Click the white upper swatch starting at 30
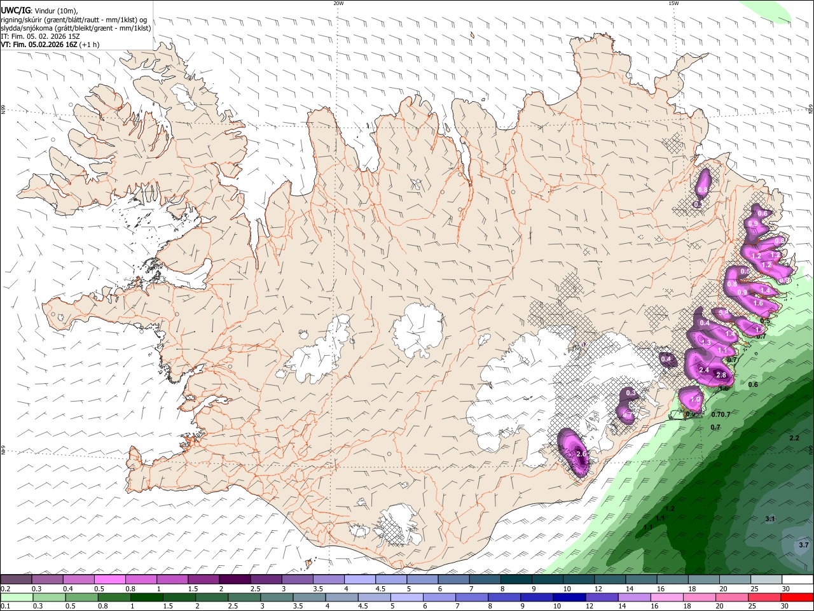Screen dimensions: 814x611 pos(797,579)
